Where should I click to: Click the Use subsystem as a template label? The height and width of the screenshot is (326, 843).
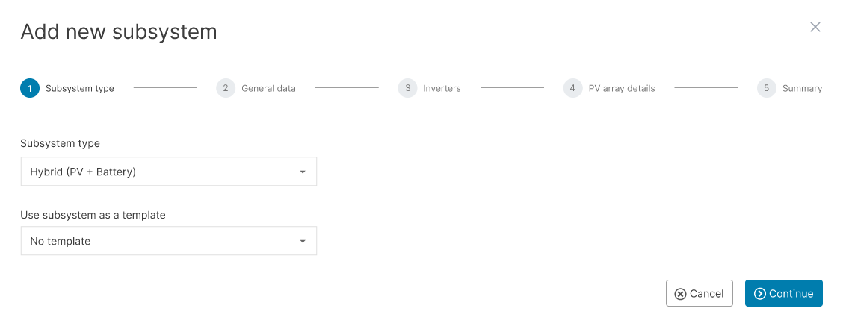pyautogui.click(x=93, y=215)
